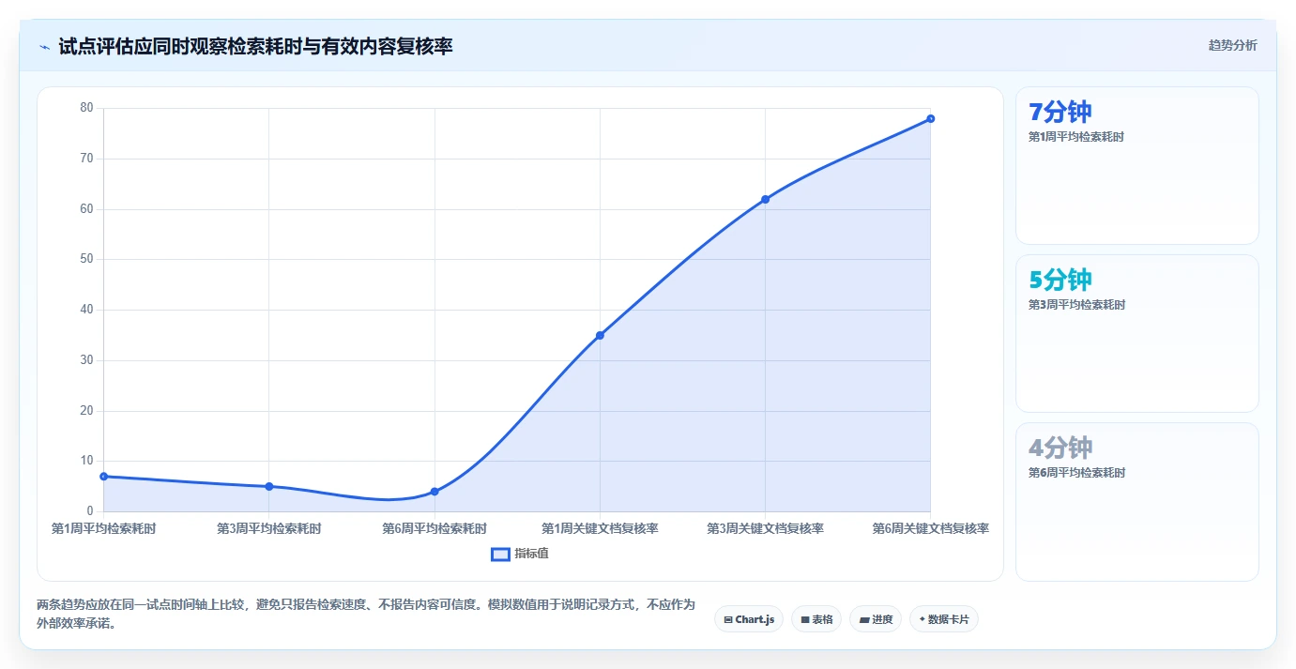Click the data point for 第6周平均检索耗时
This screenshot has width=1296, height=669.
[x=435, y=492]
